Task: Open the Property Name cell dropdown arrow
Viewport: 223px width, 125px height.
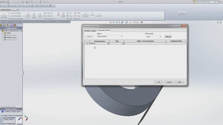Action: tap(108, 43)
